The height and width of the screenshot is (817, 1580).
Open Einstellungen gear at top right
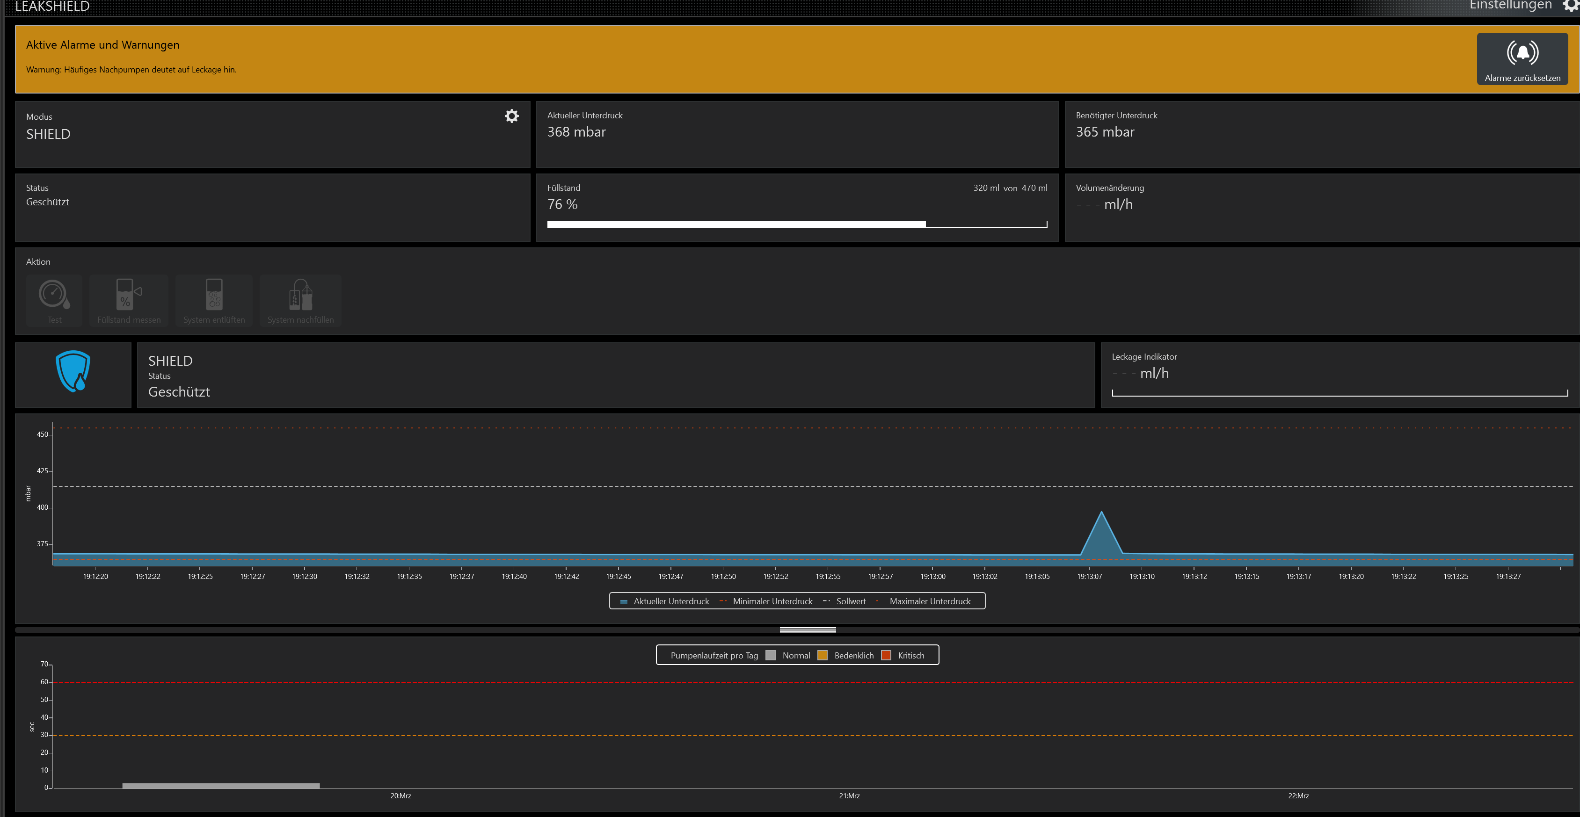(x=1571, y=6)
